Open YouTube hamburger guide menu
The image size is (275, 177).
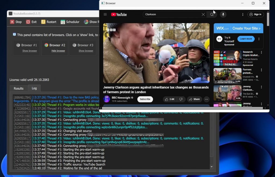pyautogui.click(x=105, y=15)
